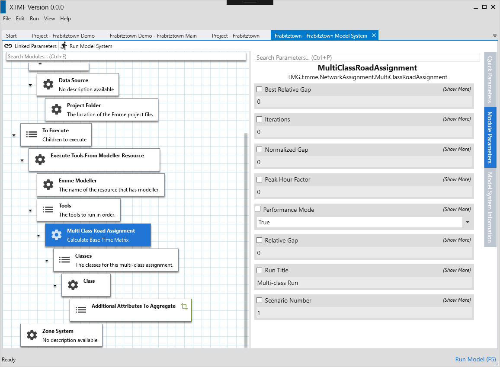500x367 pixels.
Task: Select the Module Parameters side tab
Action: coord(490,137)
